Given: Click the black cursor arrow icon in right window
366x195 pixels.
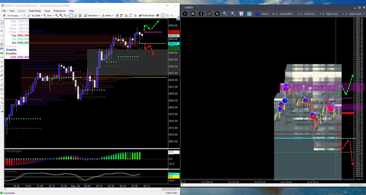Looking at the screenshot, I should point(217,14).
